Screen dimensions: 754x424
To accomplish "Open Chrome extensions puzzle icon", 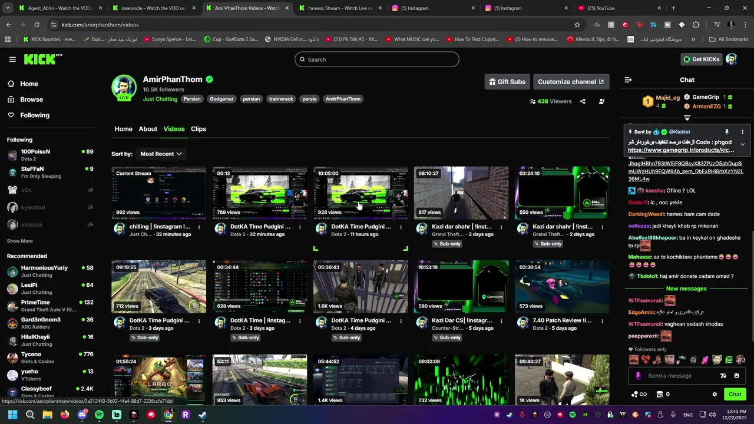I will point(696,25).
